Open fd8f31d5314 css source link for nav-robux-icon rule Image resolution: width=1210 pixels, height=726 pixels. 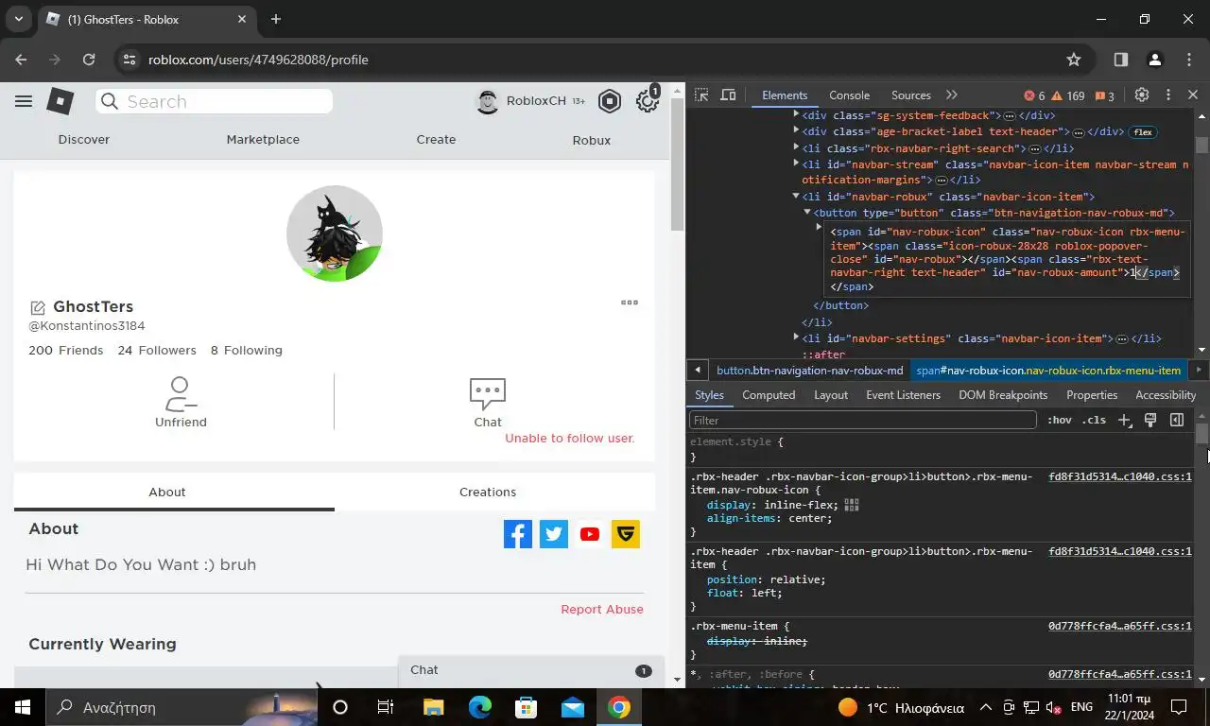[x=1120, y=476]
